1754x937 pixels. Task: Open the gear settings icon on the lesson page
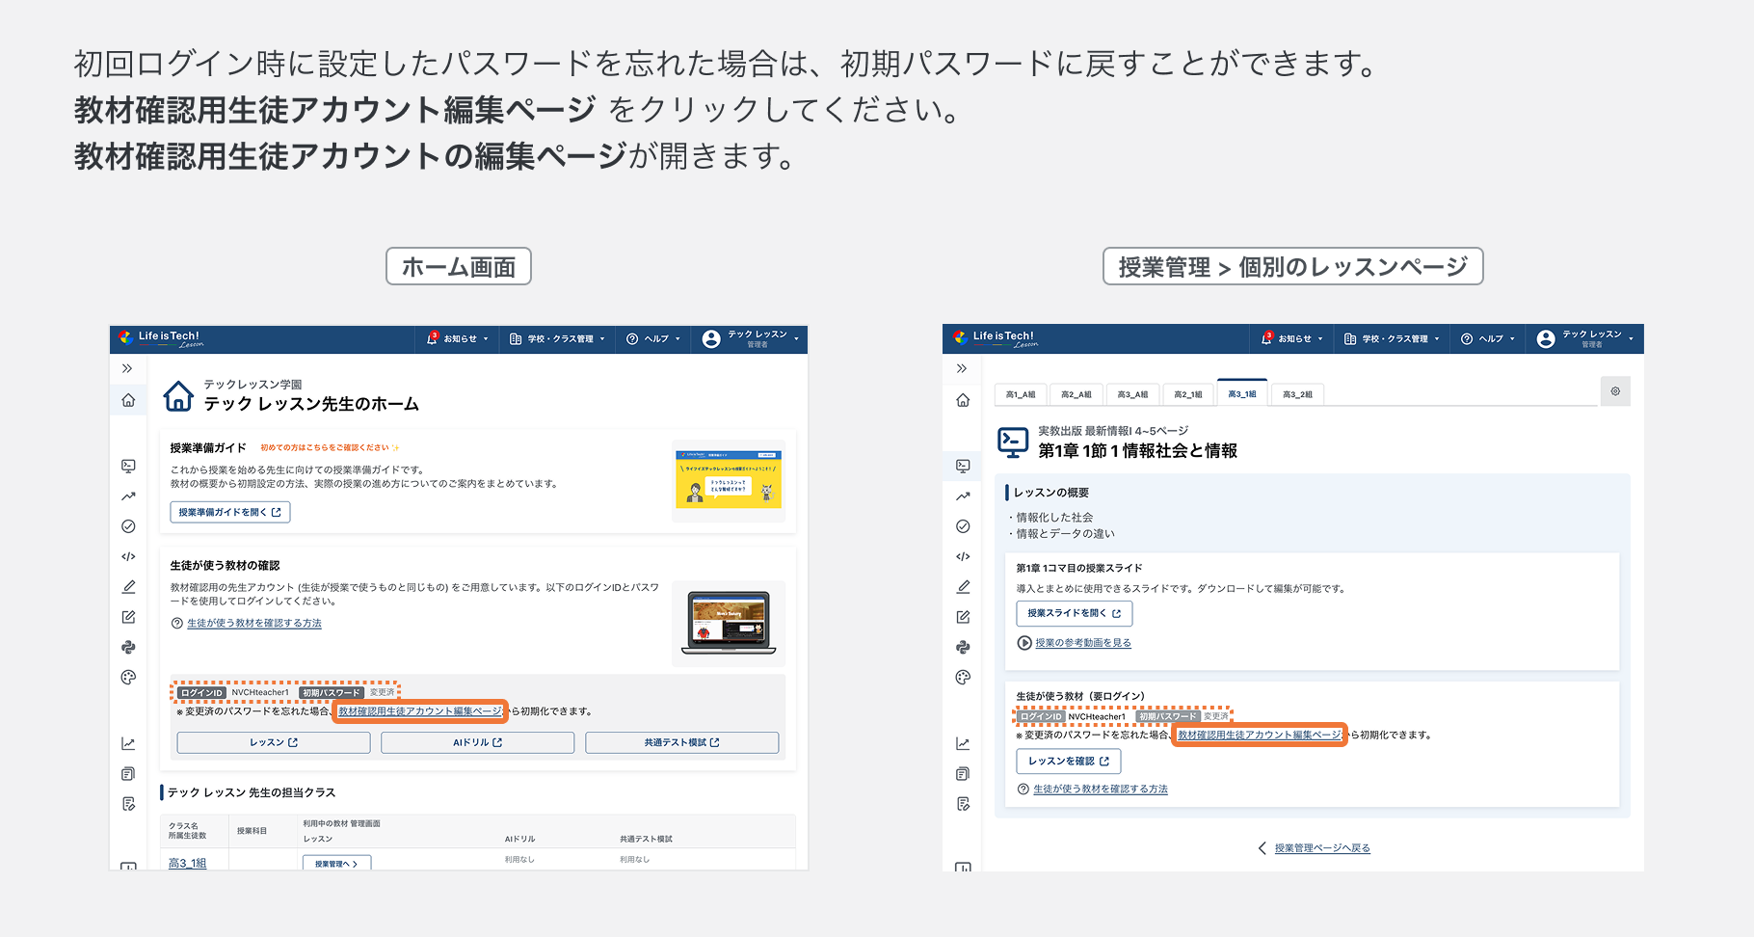[x=1615, y=391]
